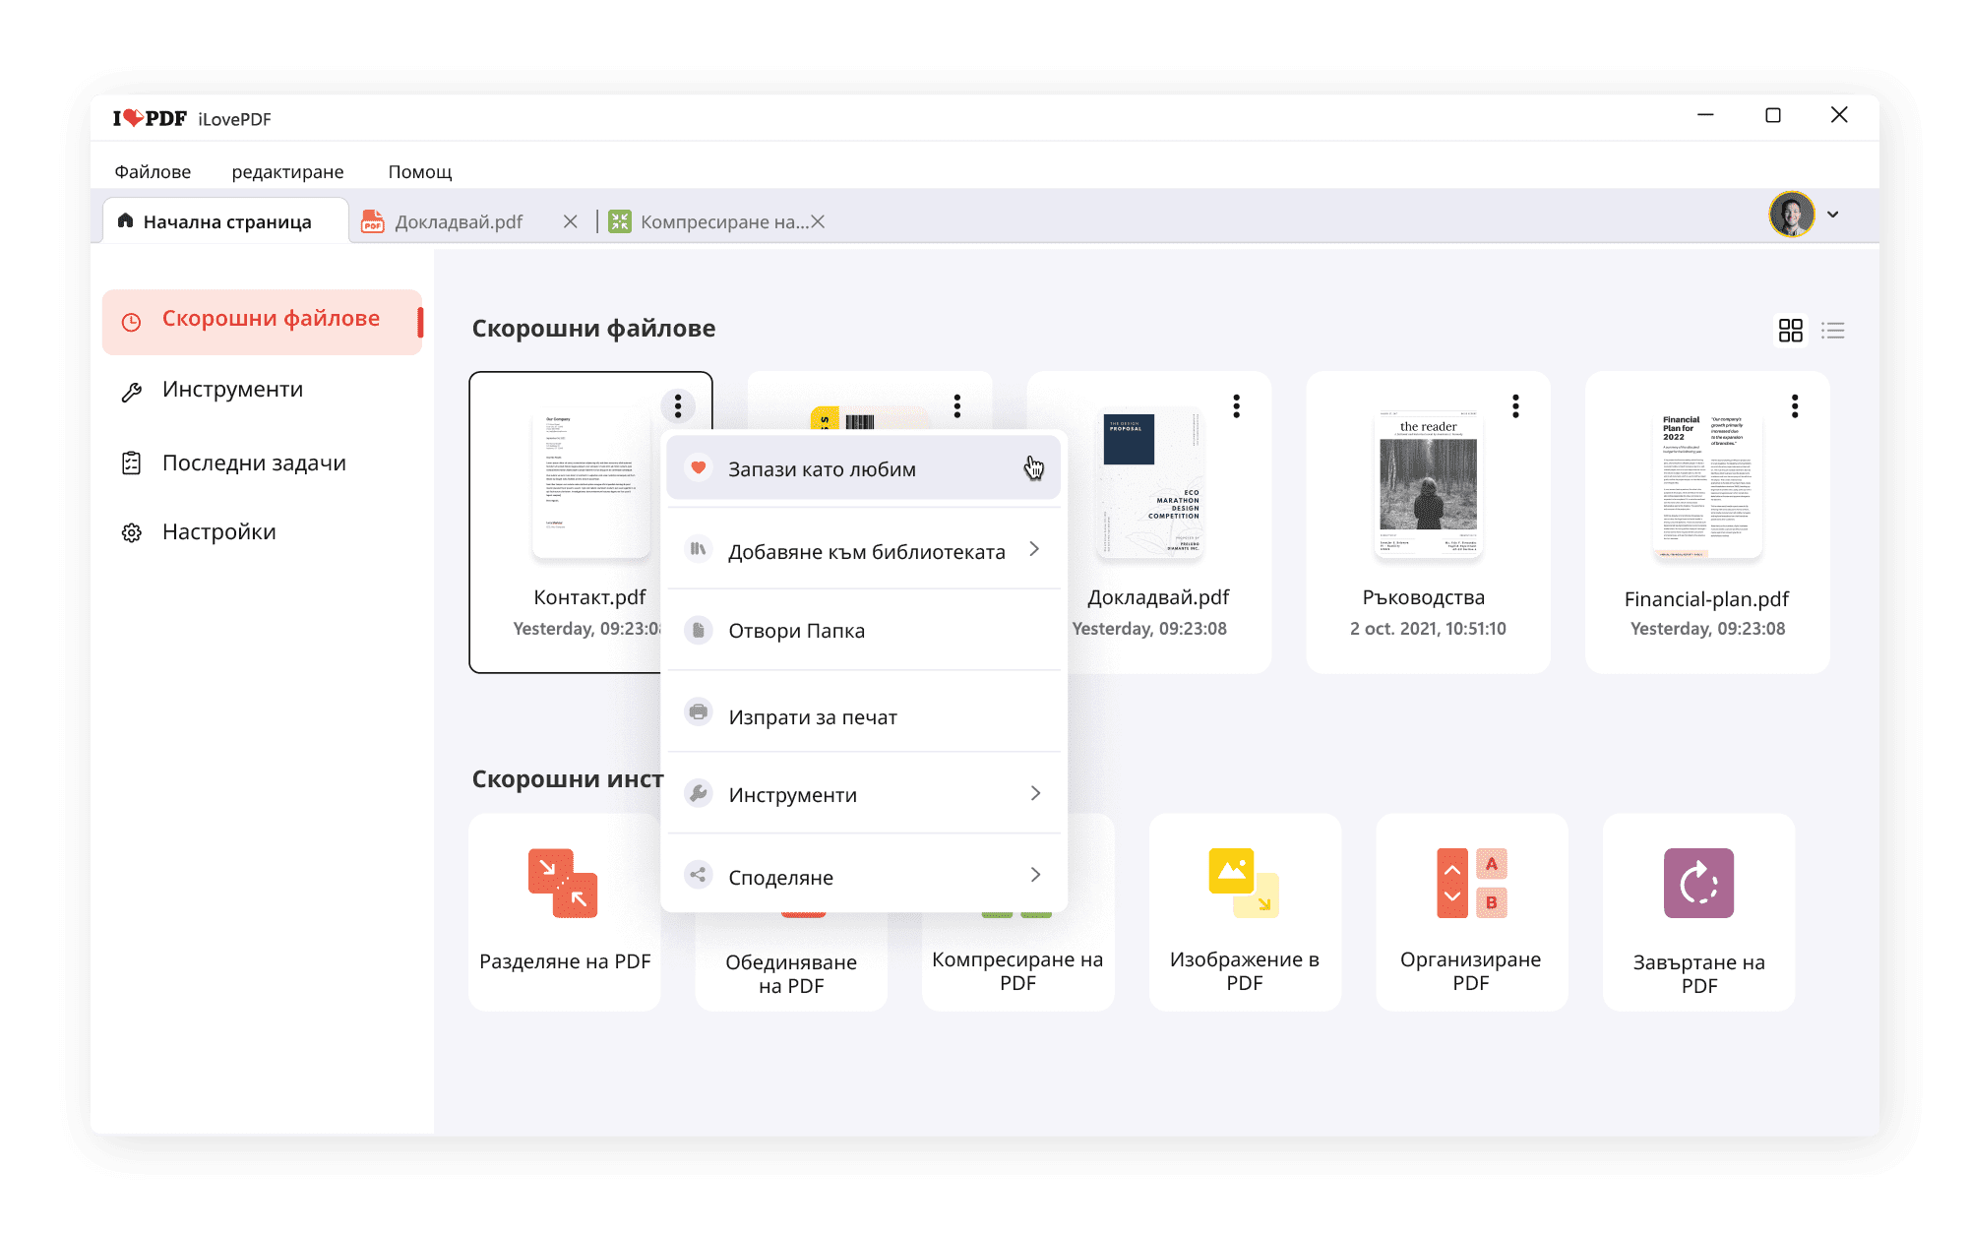1968x1234 pixels.
Task: Select Изпрати за печат menu entry
Action: point(863,712)
